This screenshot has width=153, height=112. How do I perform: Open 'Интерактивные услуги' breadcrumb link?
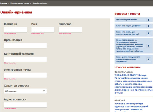pos(20,3)
